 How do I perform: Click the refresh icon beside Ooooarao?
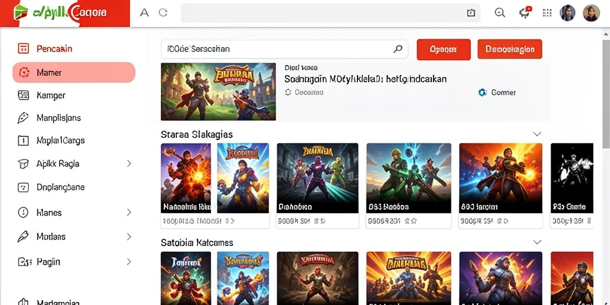point(288,92)
